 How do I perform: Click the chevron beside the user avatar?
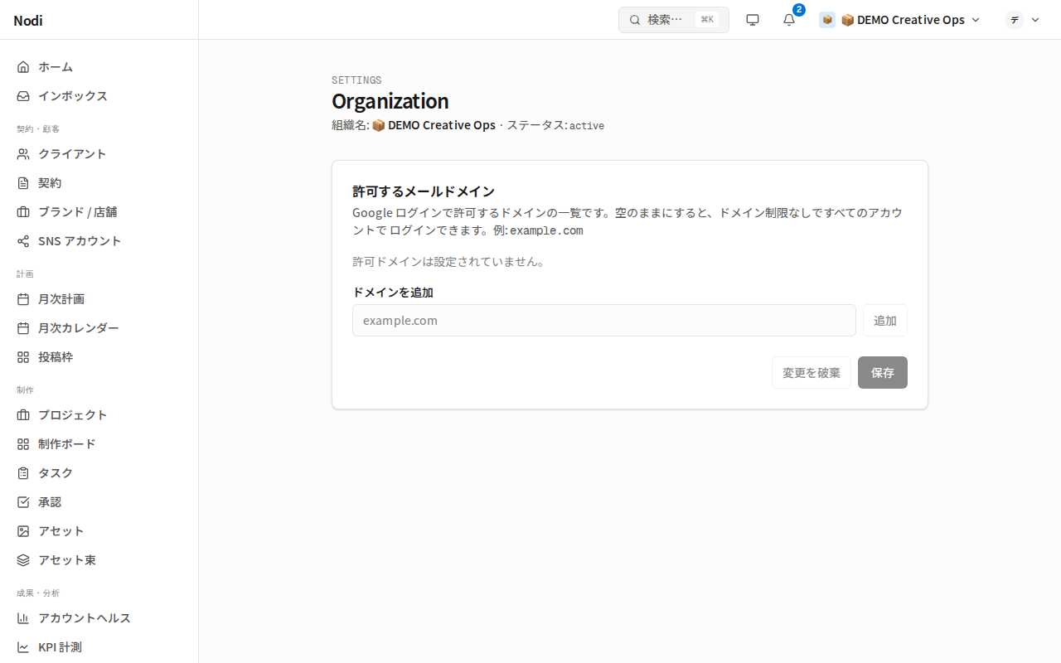coord(1034,20)
